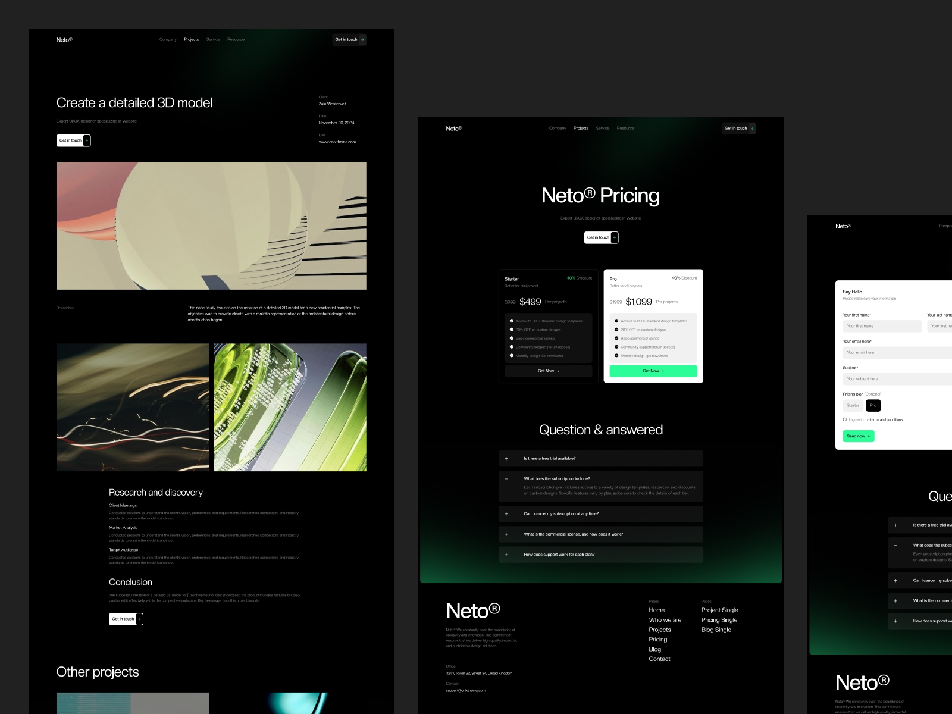Click the arrow icon inside Pro plan's Get Now button
This screenshot has width=952, height=714.
pos(663,371)
